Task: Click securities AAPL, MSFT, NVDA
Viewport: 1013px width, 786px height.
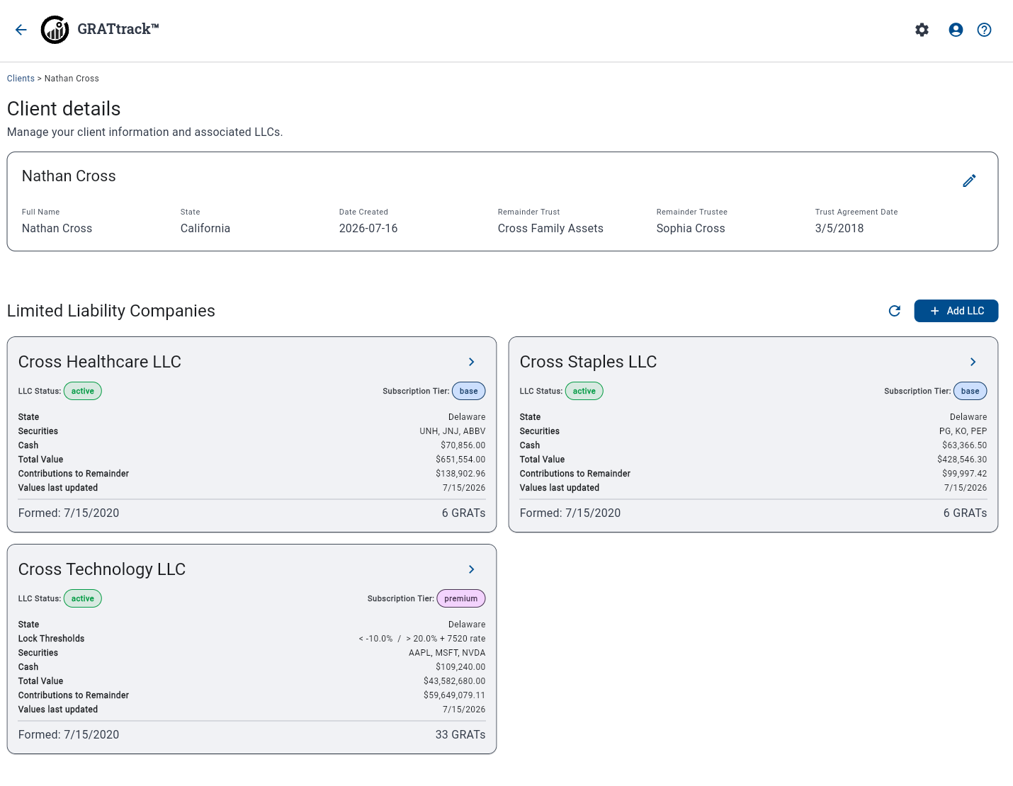Action: tap(447, 653)
